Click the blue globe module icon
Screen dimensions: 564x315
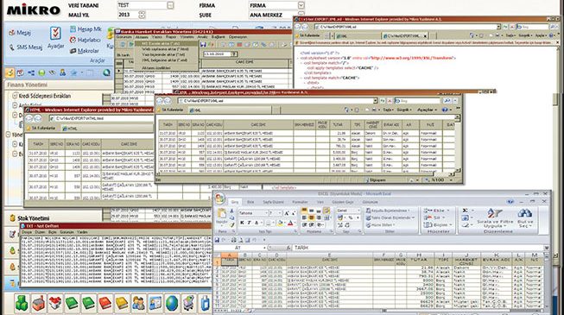(x=172, y=303)
